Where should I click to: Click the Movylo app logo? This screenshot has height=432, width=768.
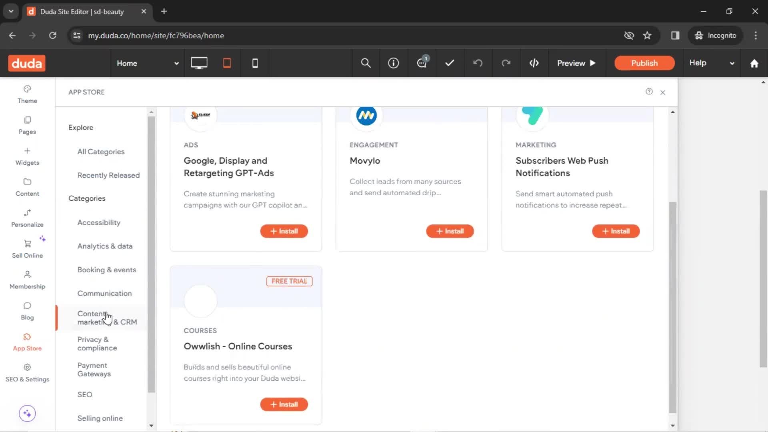coord(366,116)
